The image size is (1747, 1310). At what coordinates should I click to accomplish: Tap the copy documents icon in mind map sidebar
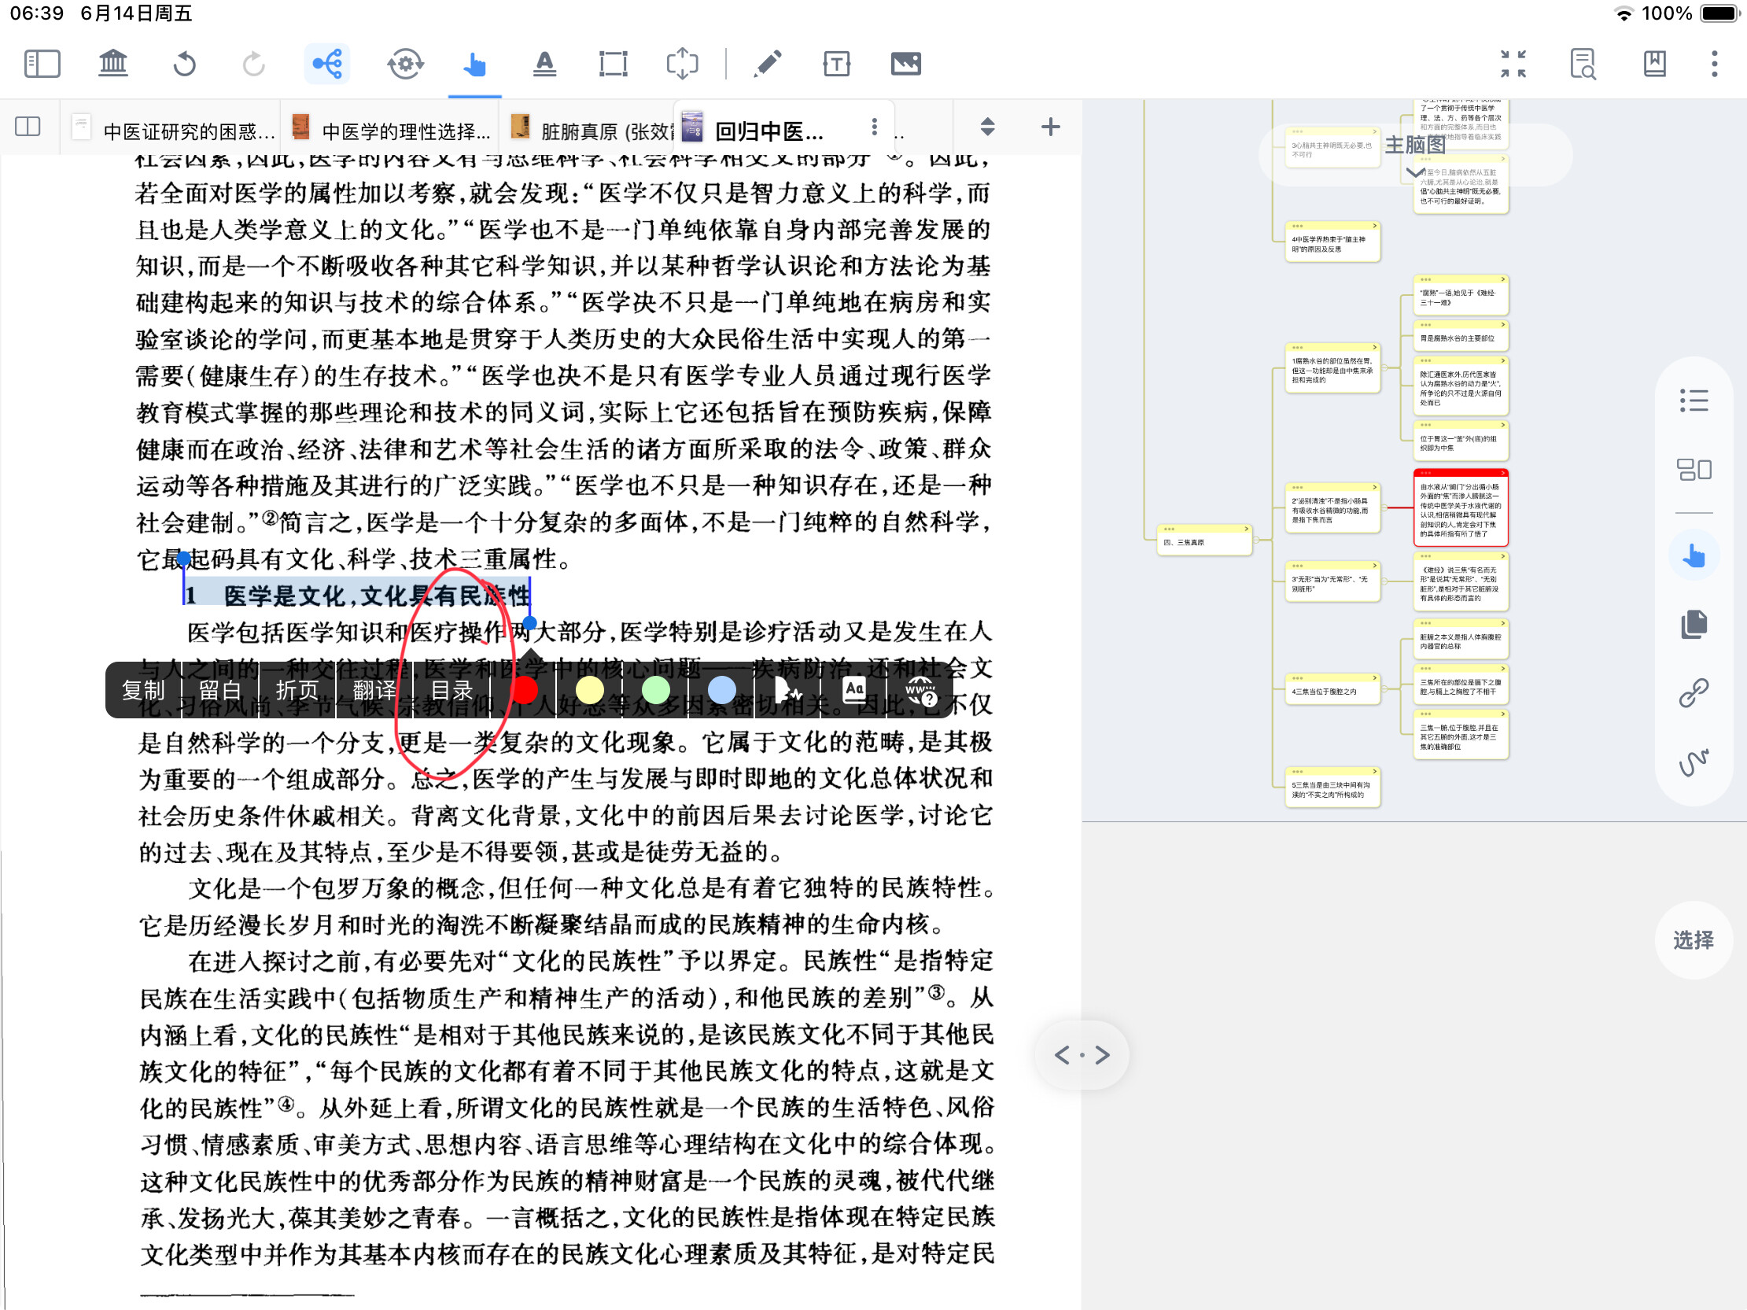[1694, 624]
